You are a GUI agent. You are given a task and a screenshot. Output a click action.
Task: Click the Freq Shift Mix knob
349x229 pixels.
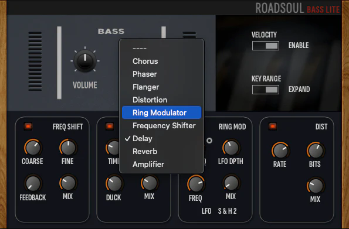pos(68,183)
